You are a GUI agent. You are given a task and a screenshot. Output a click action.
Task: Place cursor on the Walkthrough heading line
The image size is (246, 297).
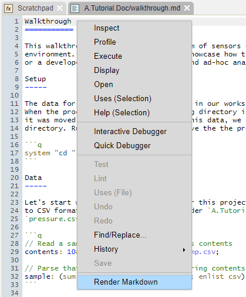[x=48, y=21]
